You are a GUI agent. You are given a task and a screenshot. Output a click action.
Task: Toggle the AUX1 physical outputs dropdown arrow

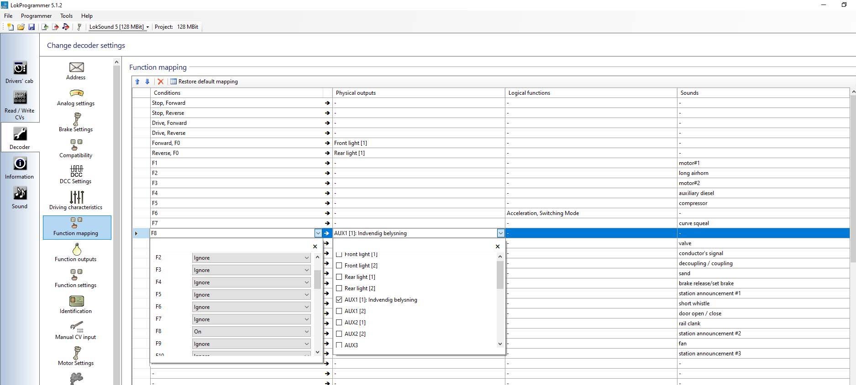click(x=501, y=233)
